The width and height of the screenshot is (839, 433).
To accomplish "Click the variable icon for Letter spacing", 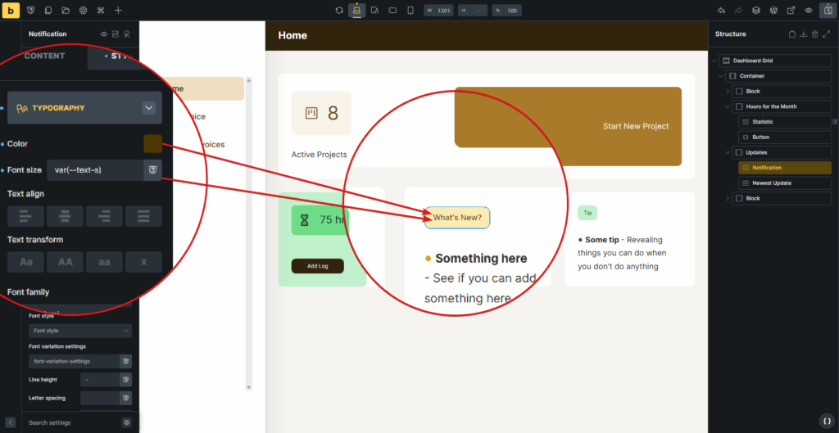I will pyautogui.click(x=125, y=399).
